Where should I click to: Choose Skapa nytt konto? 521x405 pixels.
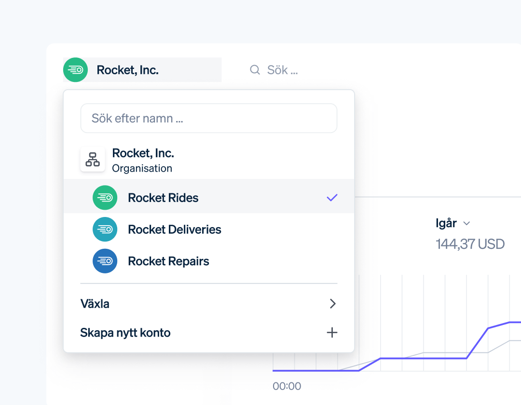point(209,333)
